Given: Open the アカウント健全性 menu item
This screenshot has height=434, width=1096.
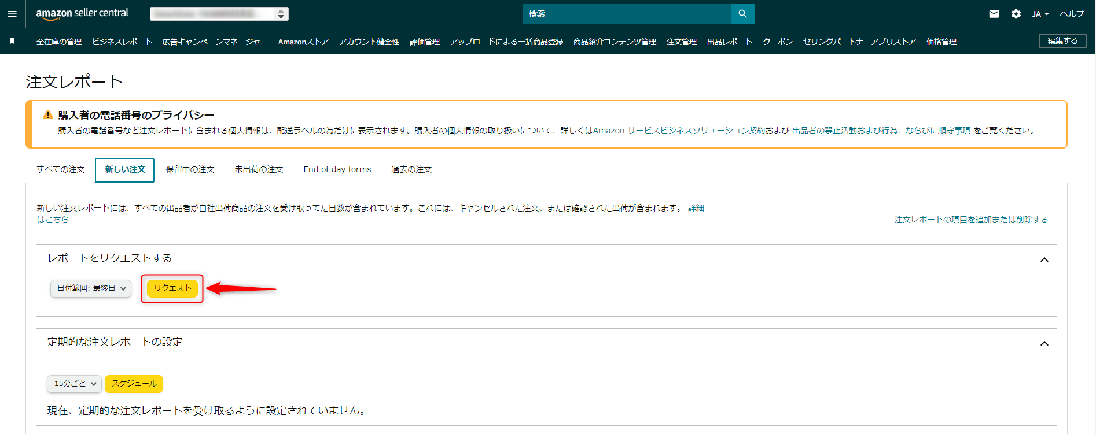Looking at the screenshot, I should pos(369,42).
